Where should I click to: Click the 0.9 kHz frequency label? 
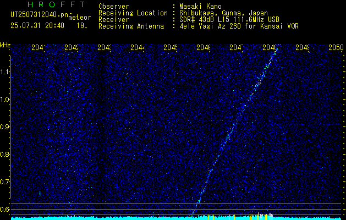tap(5, 127)
